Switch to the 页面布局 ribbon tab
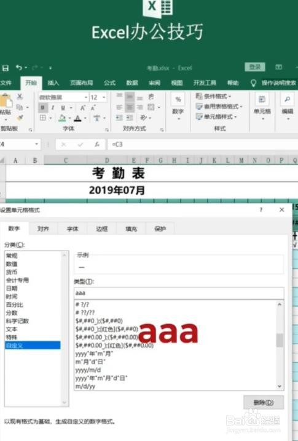The image size is (298, 441). [81, 83]
